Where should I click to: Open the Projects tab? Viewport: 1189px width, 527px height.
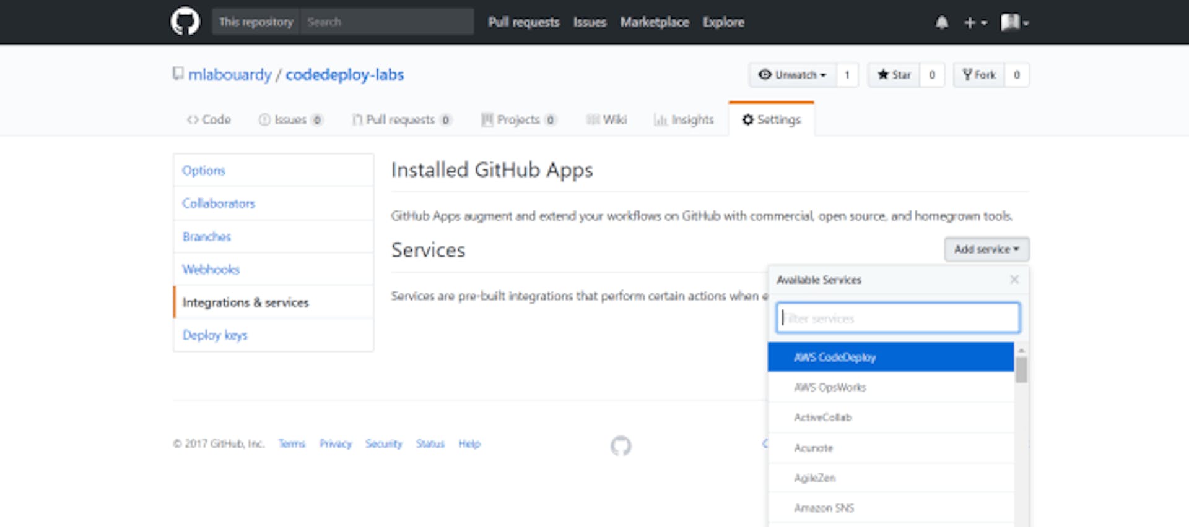pos(519,119)
